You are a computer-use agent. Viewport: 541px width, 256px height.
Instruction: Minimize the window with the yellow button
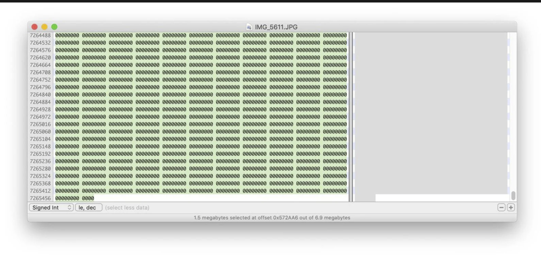44,27
